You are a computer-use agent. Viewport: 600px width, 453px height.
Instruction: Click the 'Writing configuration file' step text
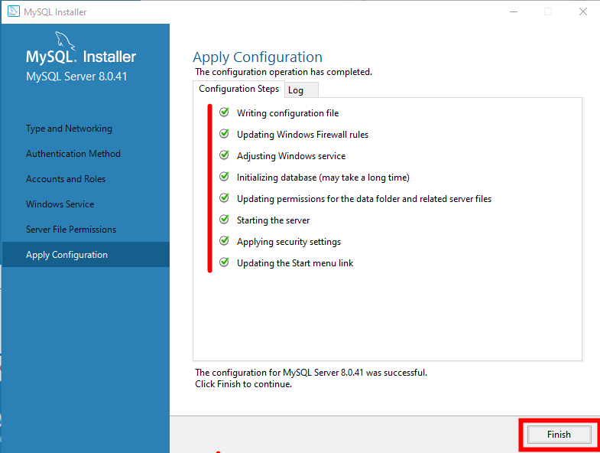coord(287,113)
